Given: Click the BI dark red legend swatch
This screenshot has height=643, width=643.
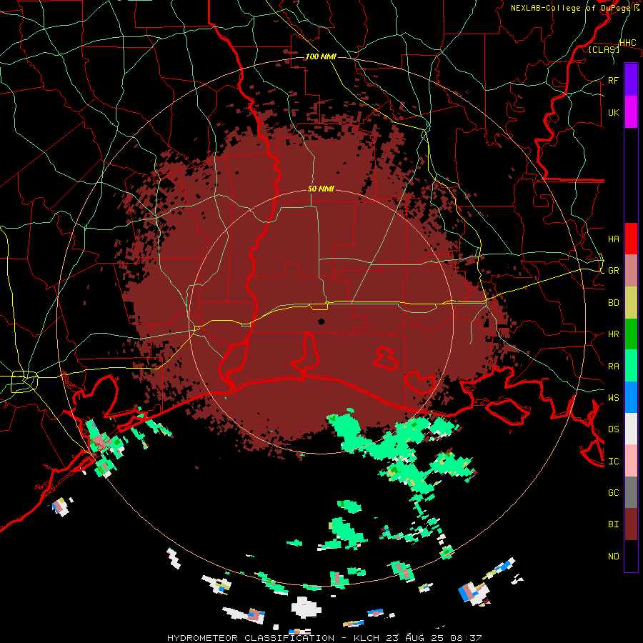Looking at the screenshot, I should pyautogui.click(x=631, y=524).
